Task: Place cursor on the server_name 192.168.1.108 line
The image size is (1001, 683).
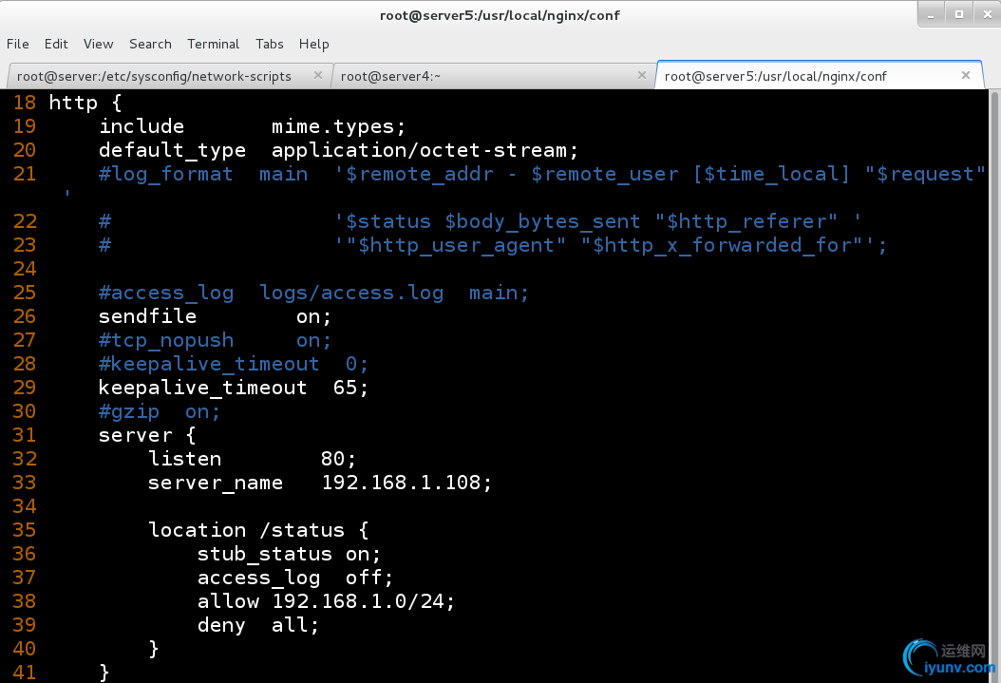Action: pyautogui.click(x=320, y=483)
